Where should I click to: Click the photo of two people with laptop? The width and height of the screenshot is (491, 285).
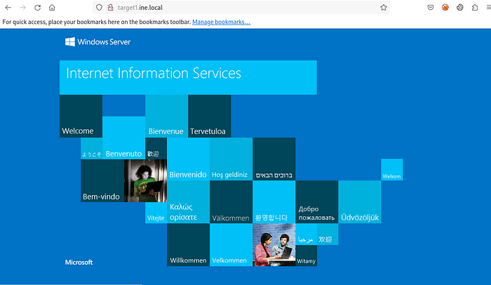tap(274, 245)
